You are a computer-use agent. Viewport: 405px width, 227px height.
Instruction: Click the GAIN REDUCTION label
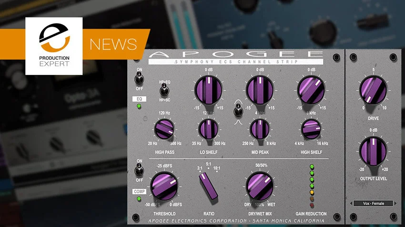(311, 214)
